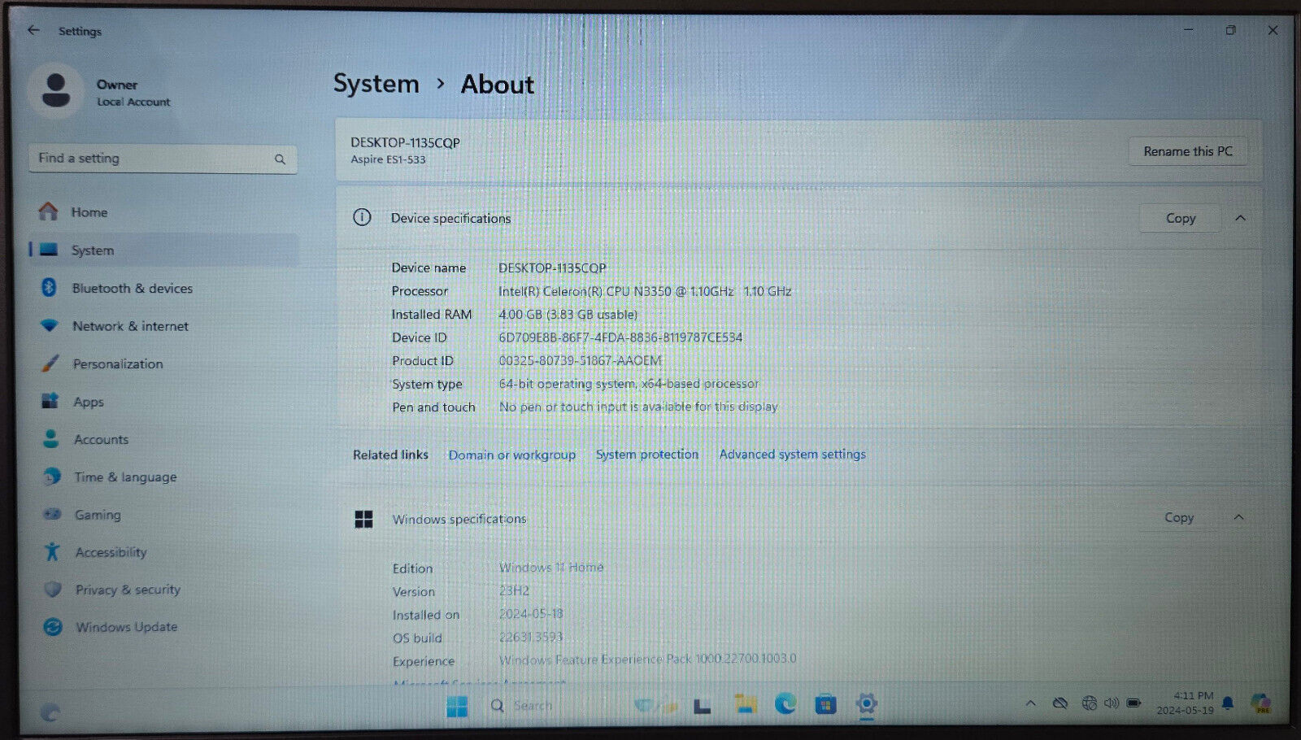Open Microsoft Store from the taskbar
The height and width of the screenshot is (740, 1301).
click(x=825, y=704)
